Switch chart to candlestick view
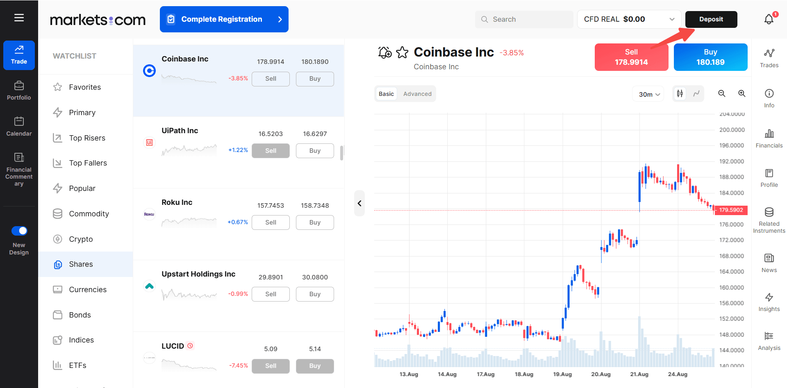 (680, 94)
